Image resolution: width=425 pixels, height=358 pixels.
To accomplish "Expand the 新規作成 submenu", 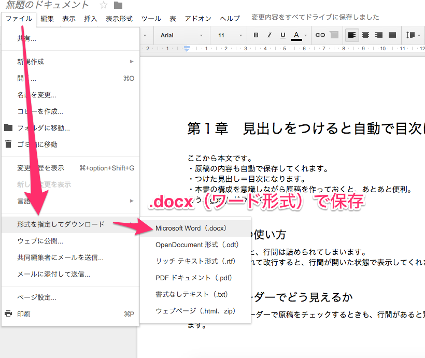I will 70,62.
